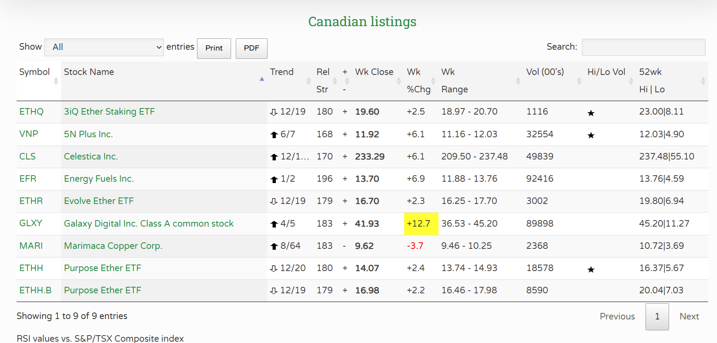Open the ETHH.B symbol link
The width and height of the screenshot is (717, 343).
pyautogui.click(x=35, y=290)
